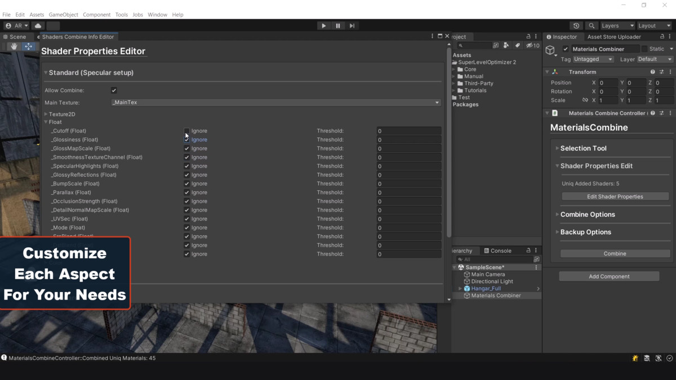Viewport: 676px width, 380px height.
Task: Enable the Static checkbox in Inspector
Action: click(646, 48)
